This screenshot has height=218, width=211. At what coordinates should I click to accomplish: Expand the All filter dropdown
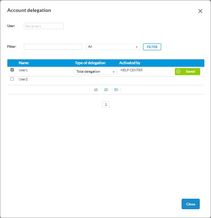(x=113, y=47)
